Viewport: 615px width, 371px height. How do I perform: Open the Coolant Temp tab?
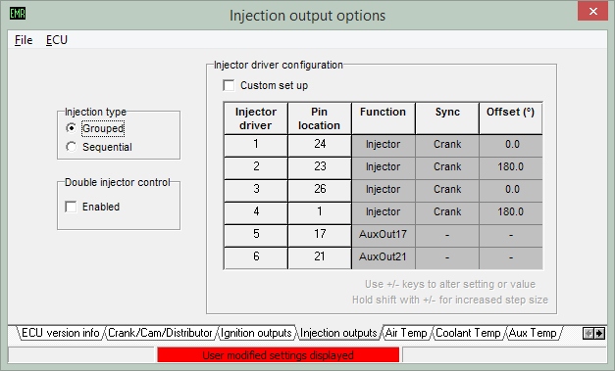pos(468,333)
